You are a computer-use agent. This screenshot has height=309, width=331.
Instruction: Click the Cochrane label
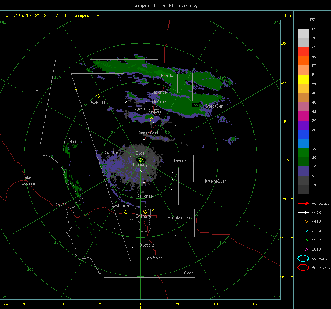point(120,205)
